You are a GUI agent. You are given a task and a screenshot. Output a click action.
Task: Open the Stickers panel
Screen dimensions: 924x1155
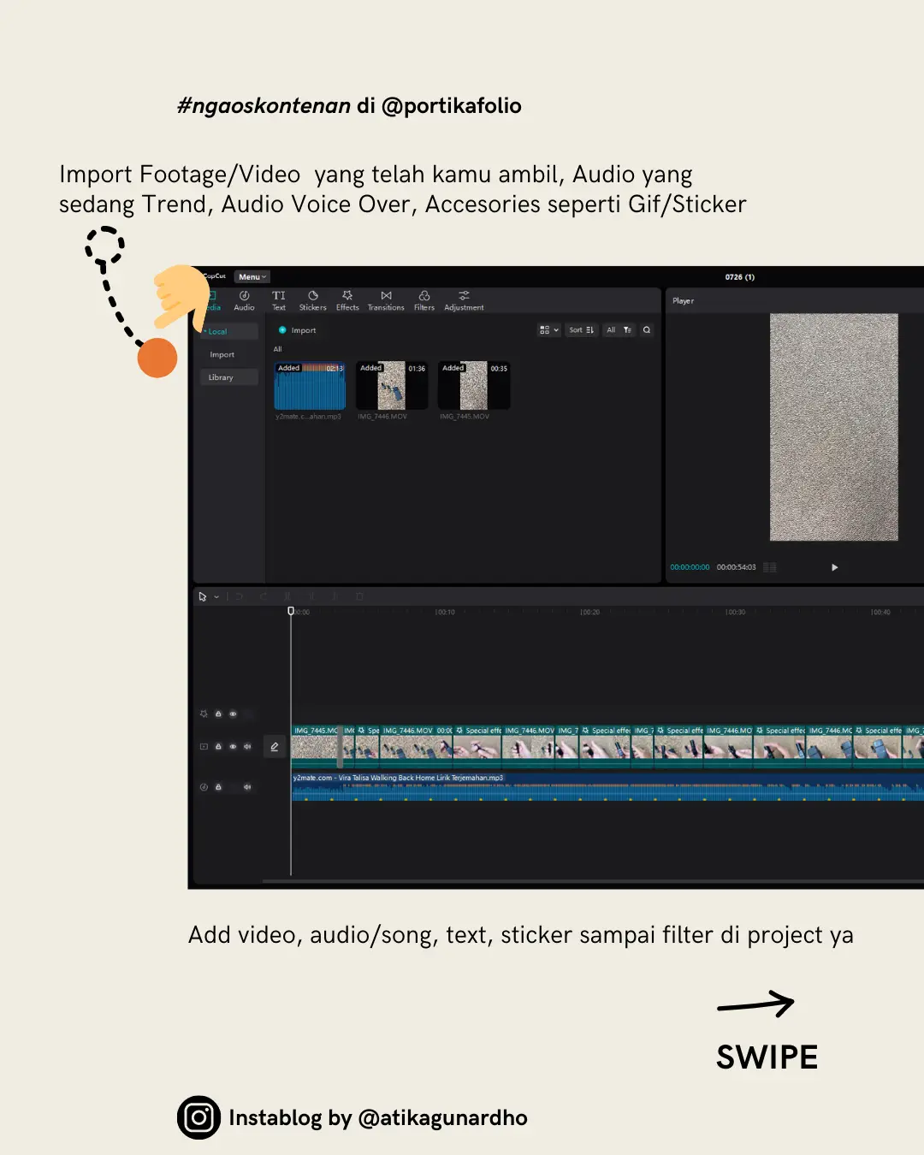click(312, 301)
